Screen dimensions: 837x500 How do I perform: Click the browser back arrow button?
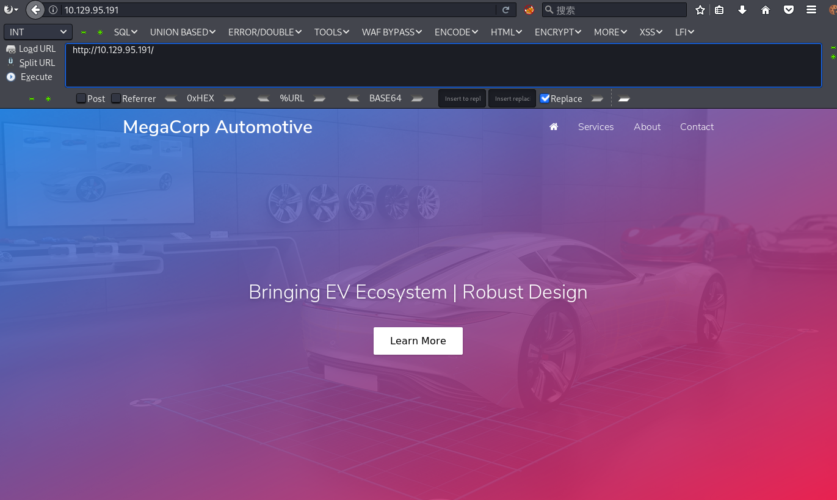(x=35, y=10)
